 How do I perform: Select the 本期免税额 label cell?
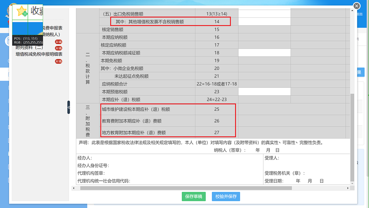click(147, 60)
